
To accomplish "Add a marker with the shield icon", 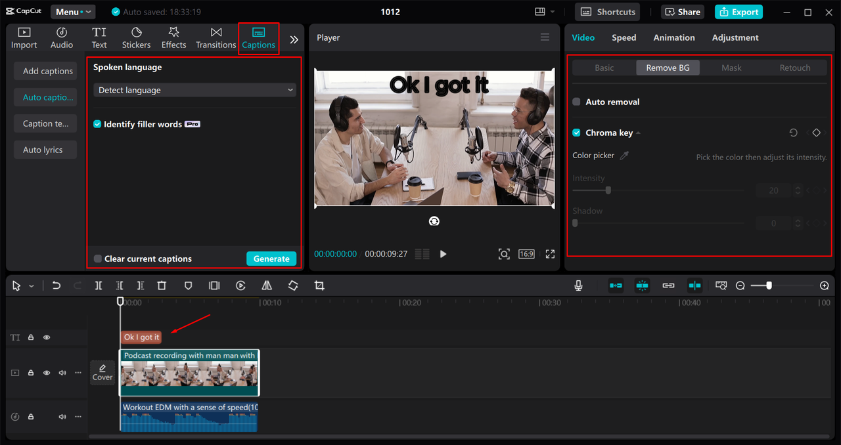I will [x=188, y=286].
